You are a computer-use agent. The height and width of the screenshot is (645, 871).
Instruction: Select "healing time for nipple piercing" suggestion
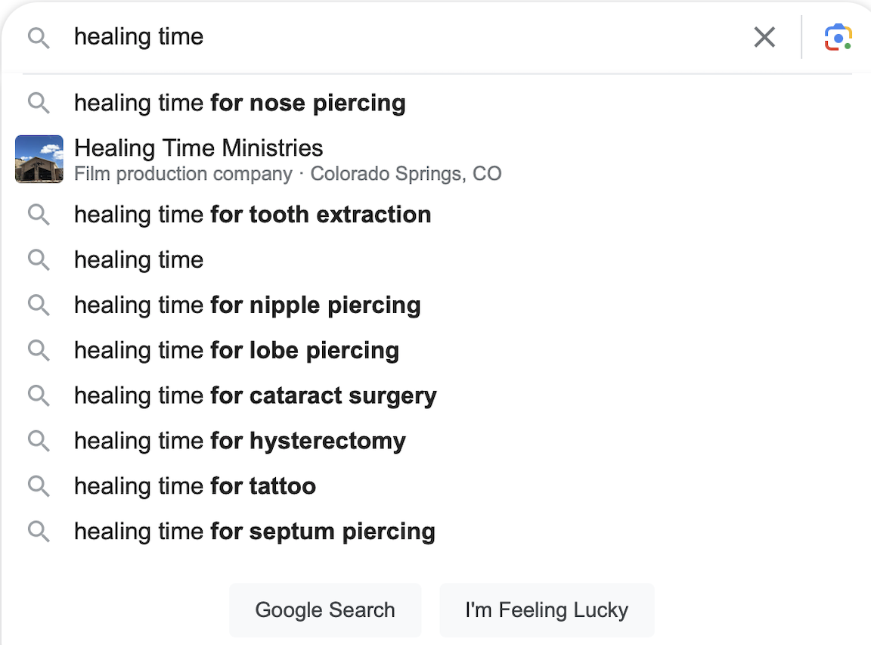(x=247, y=305)
